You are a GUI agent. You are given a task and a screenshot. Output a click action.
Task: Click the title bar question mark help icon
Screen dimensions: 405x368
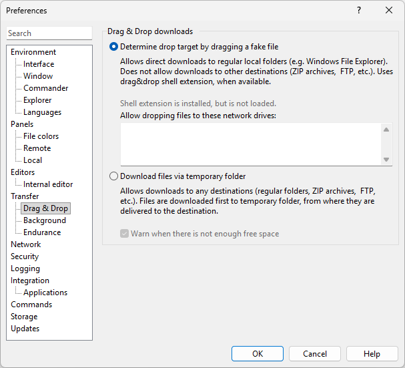[x=359, y=11]
